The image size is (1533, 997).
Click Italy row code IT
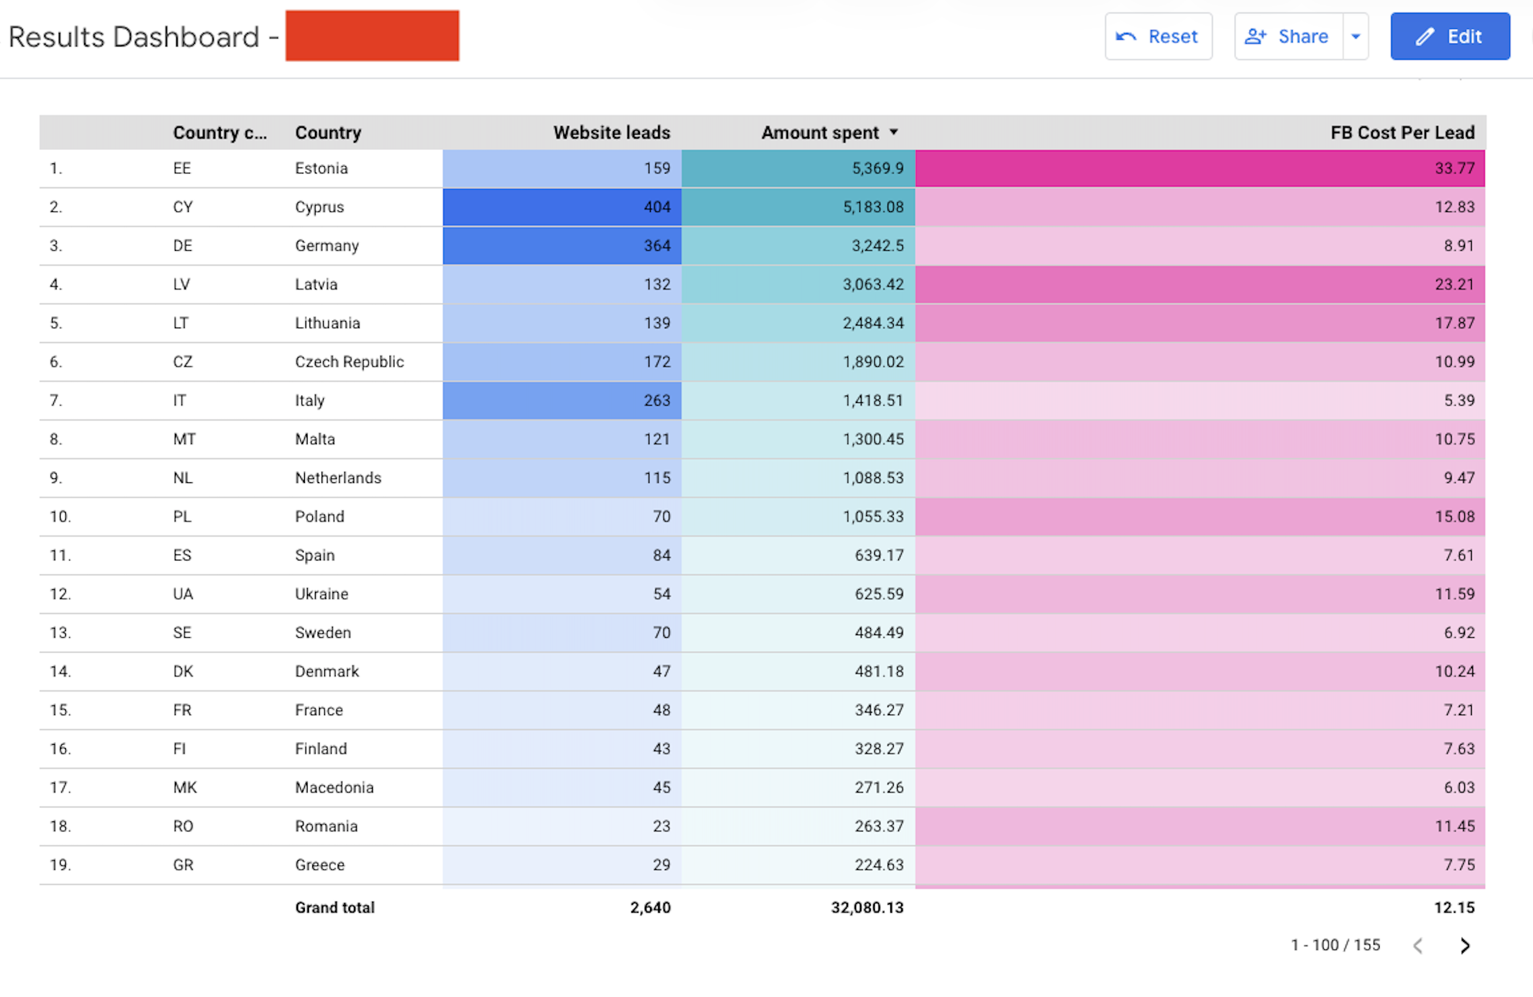(x=179, y=401)
